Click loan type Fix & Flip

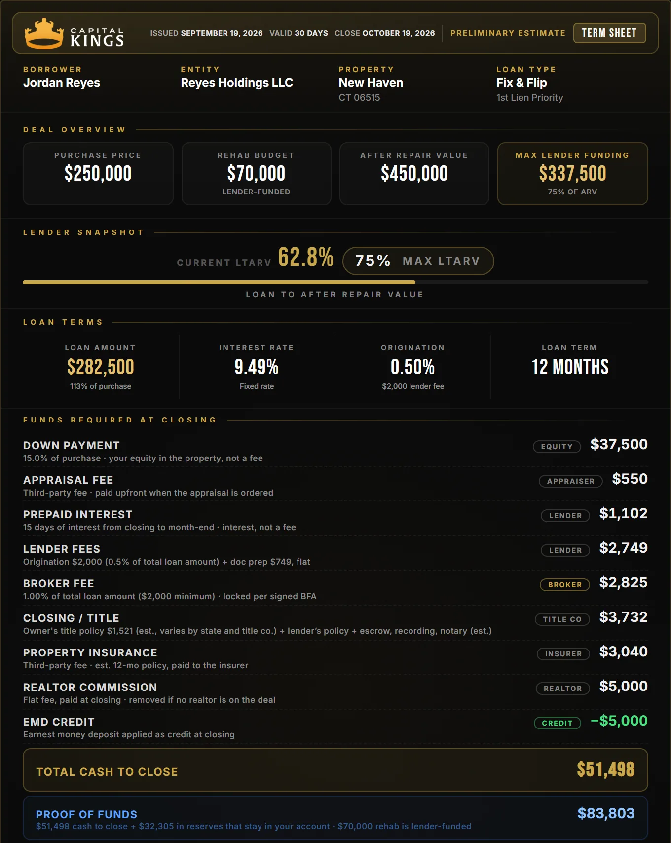pos(522,83)
